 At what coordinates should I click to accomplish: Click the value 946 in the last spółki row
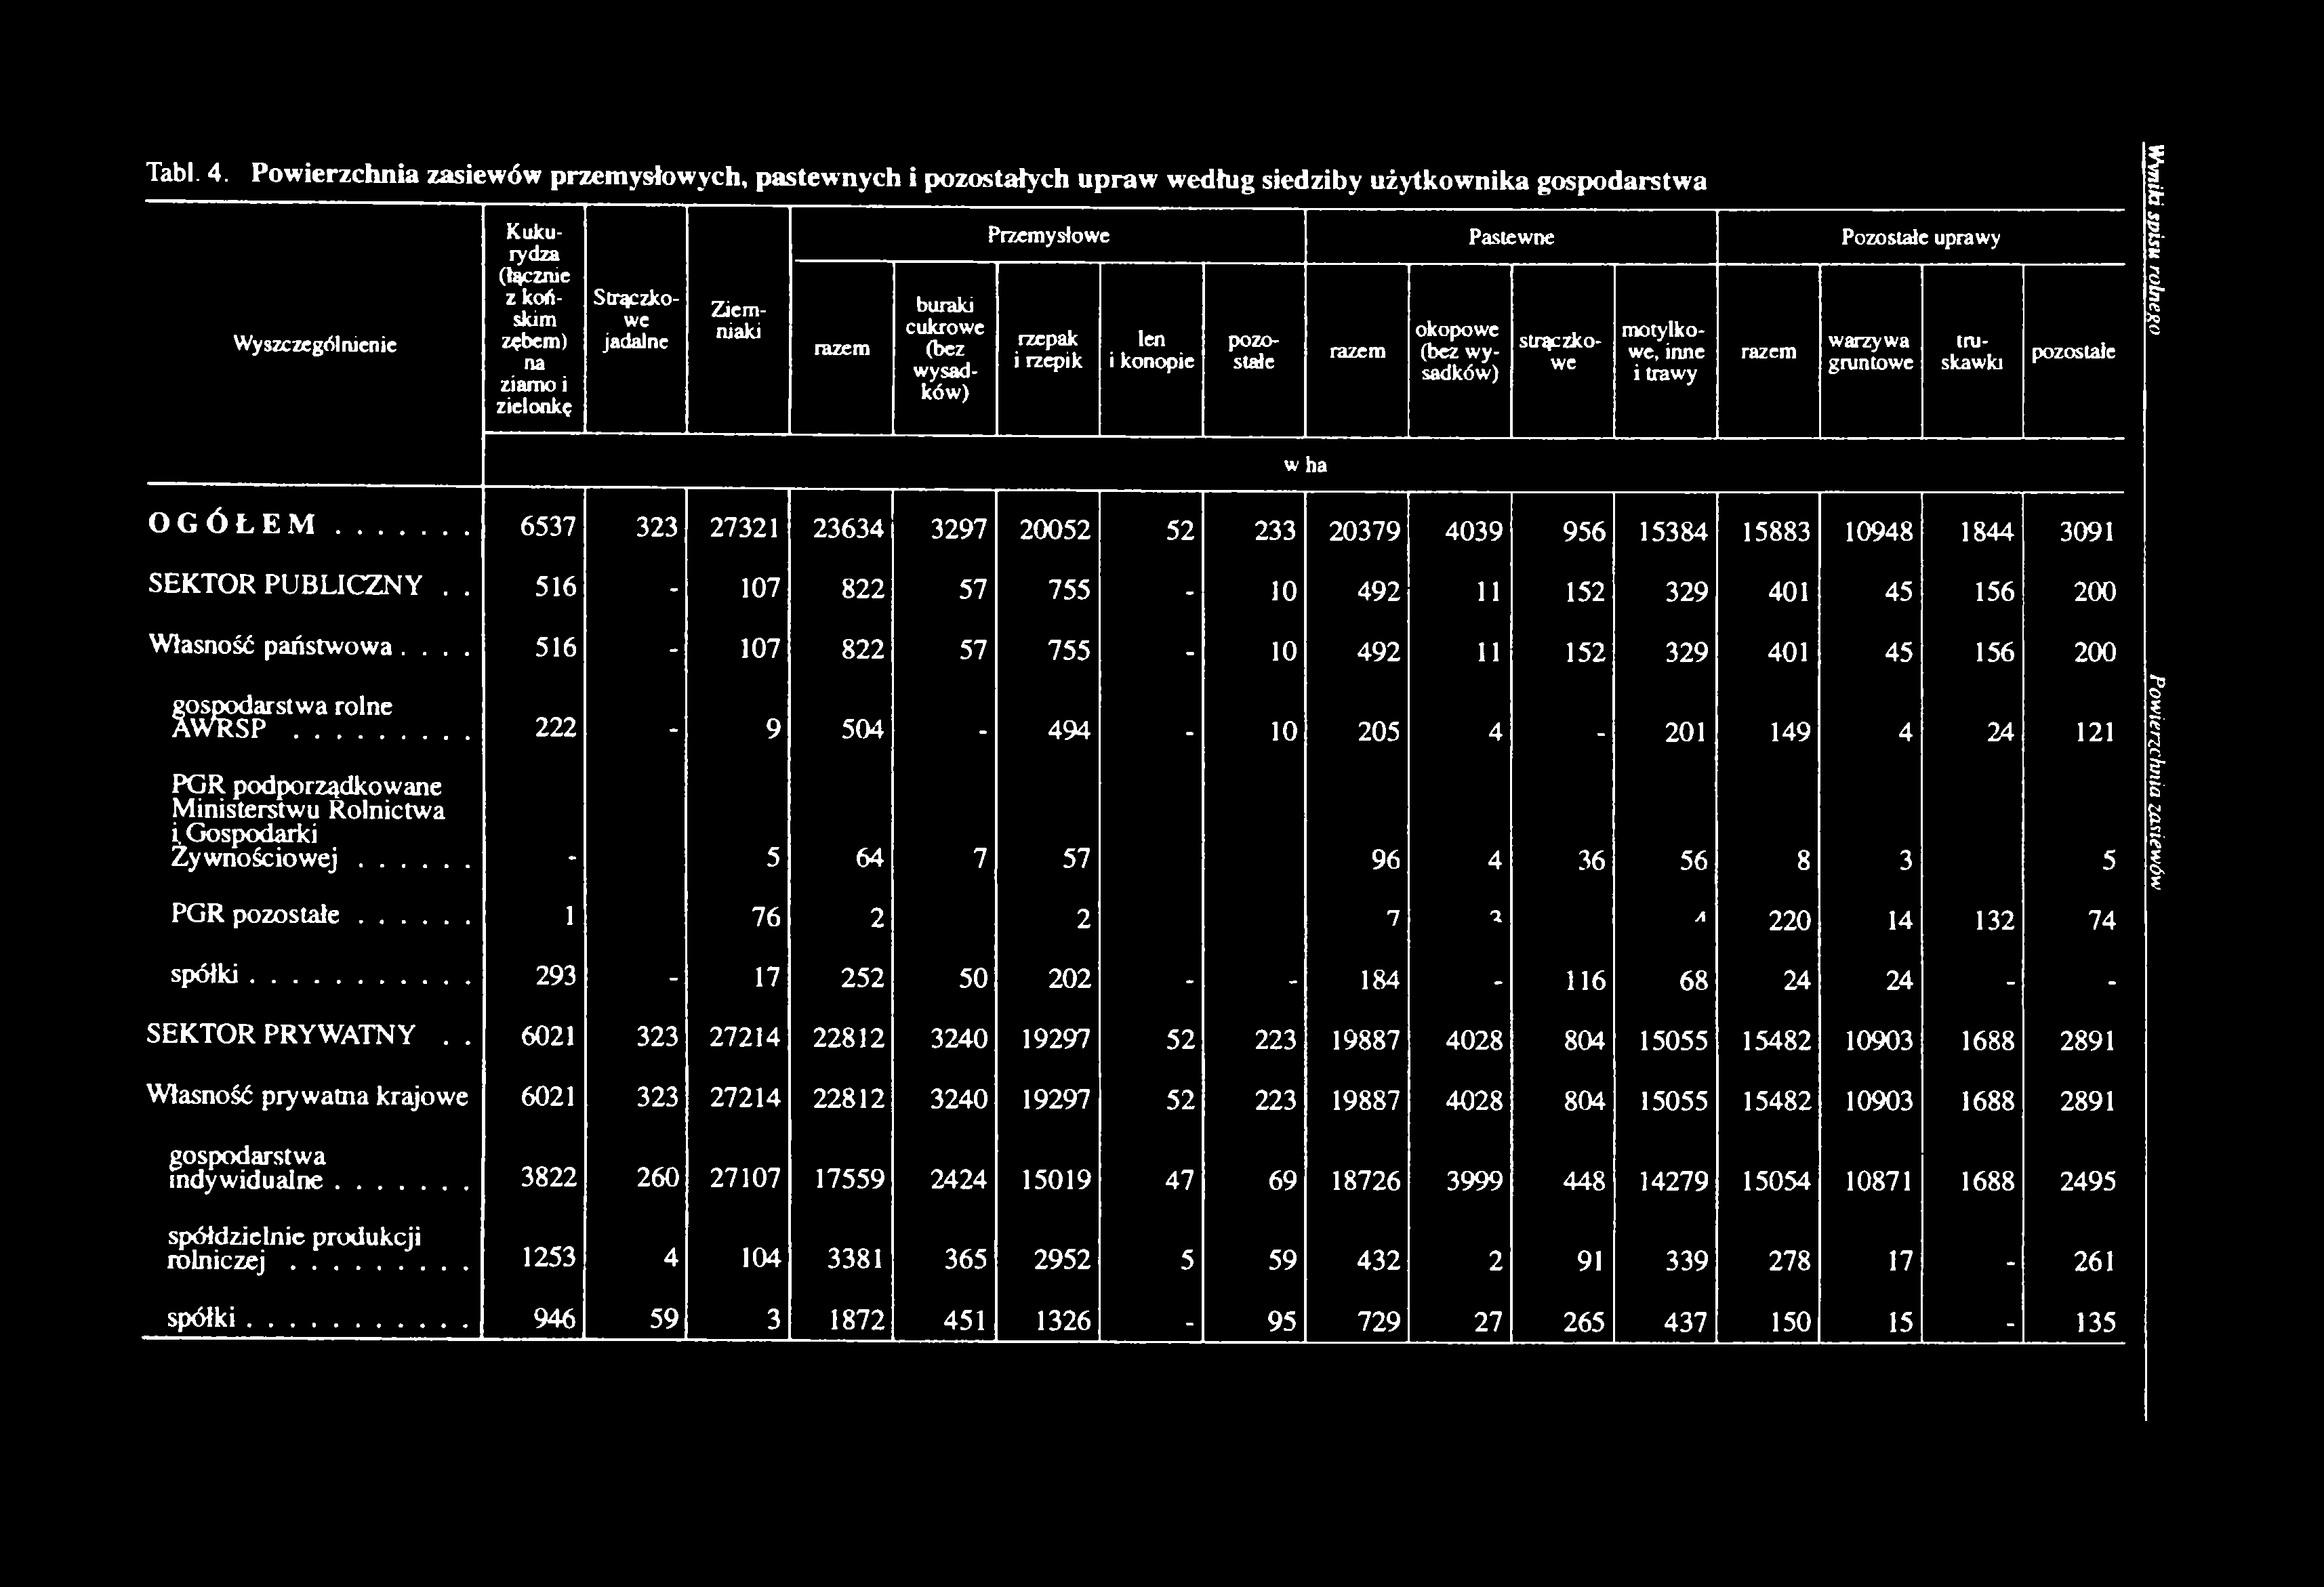pos(555,1320)
